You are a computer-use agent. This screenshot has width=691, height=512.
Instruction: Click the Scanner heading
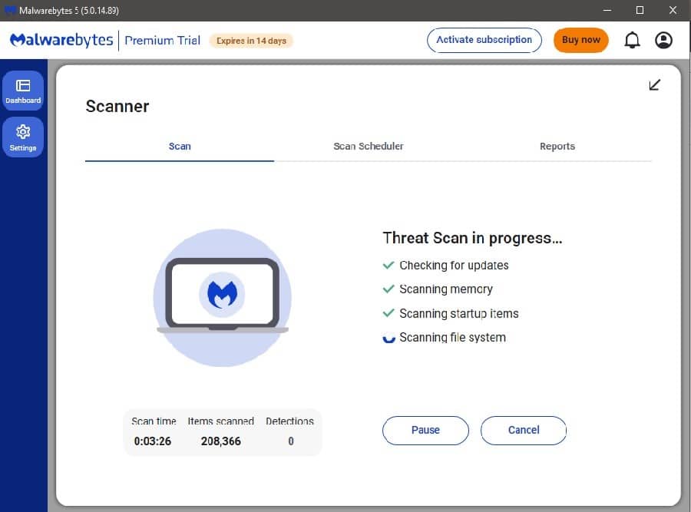click(x=117, y=106)
